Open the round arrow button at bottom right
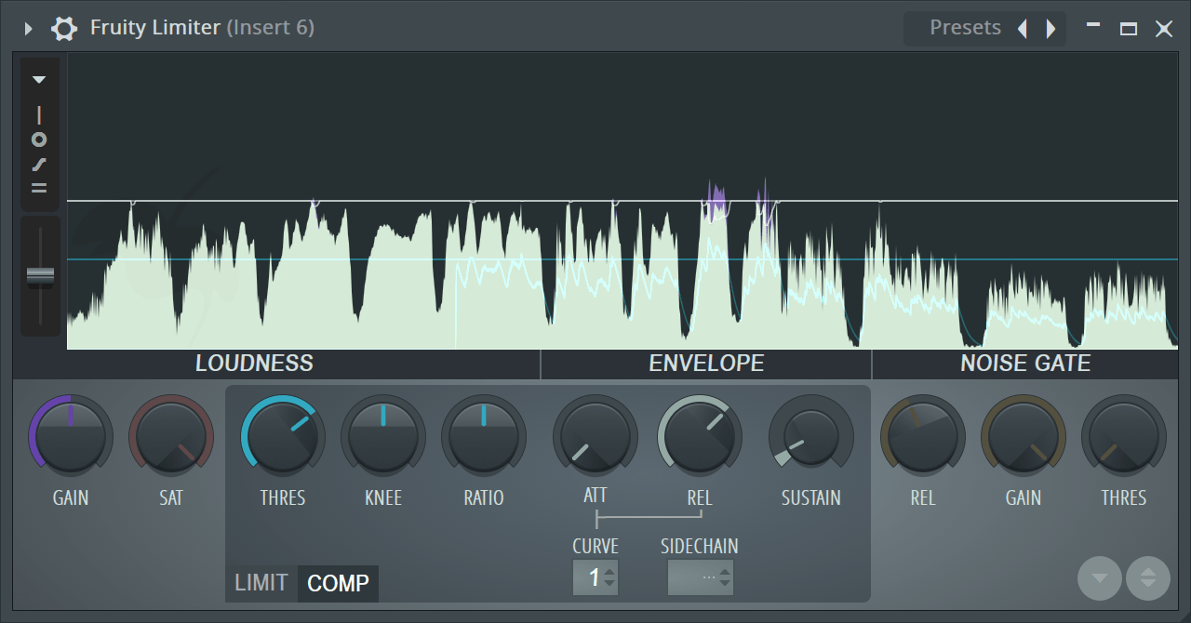Image resolution: width=1191 pixels, height=623 pixels. coord(1099,577)
